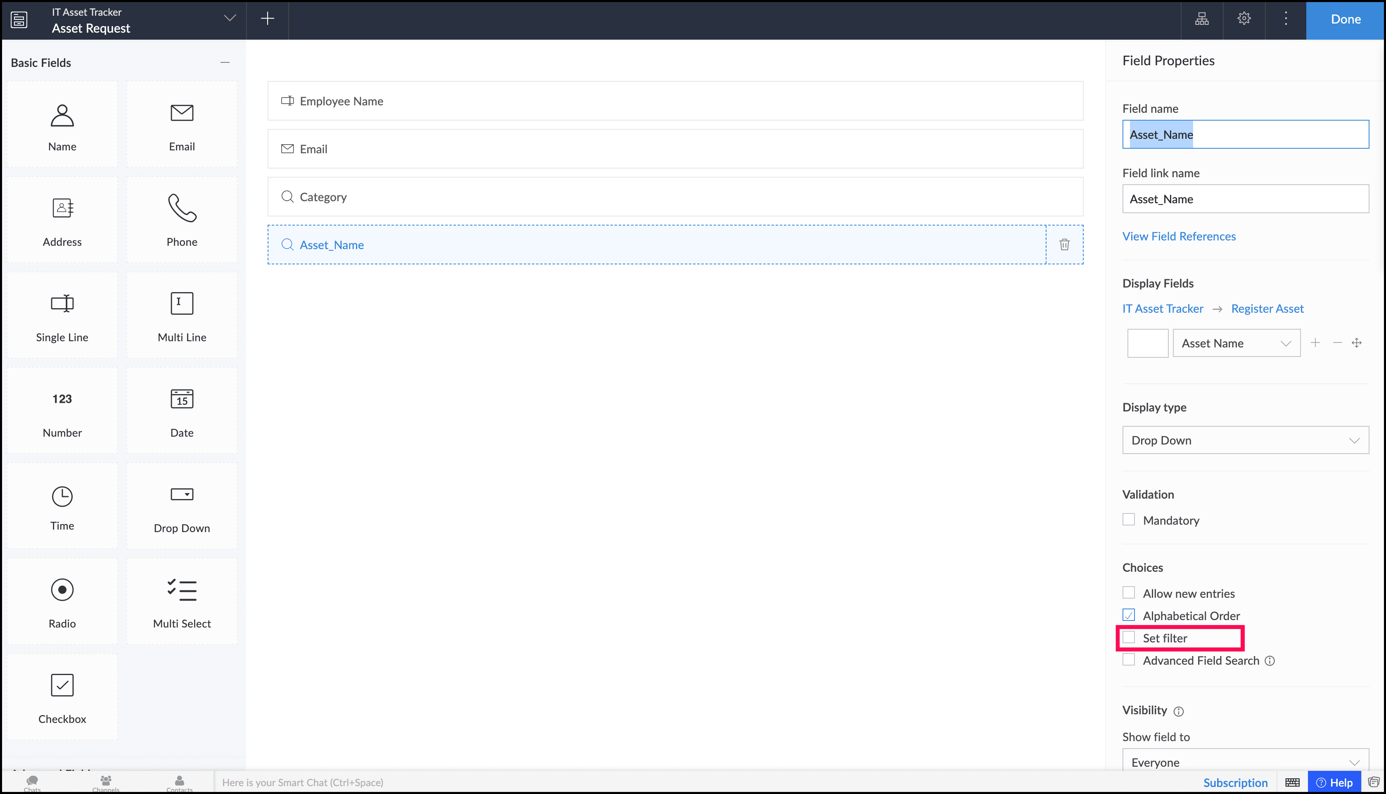Image resolution: width=1386 pixels, height=794 pixels.
Task: Click the Field link name input
Action: 1245,199
